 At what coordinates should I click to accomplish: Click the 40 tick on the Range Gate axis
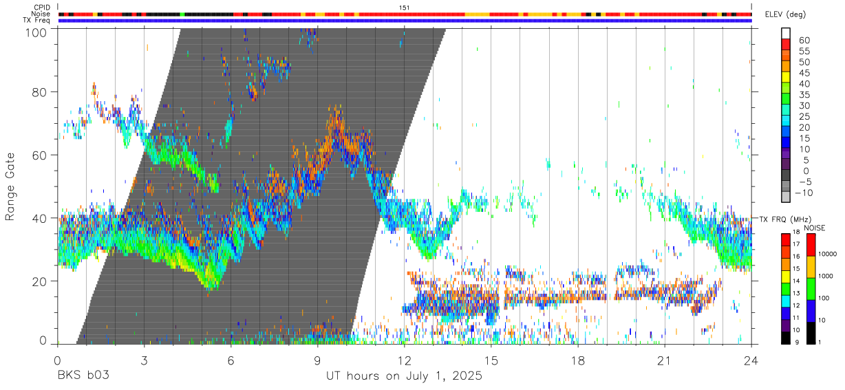41,218
